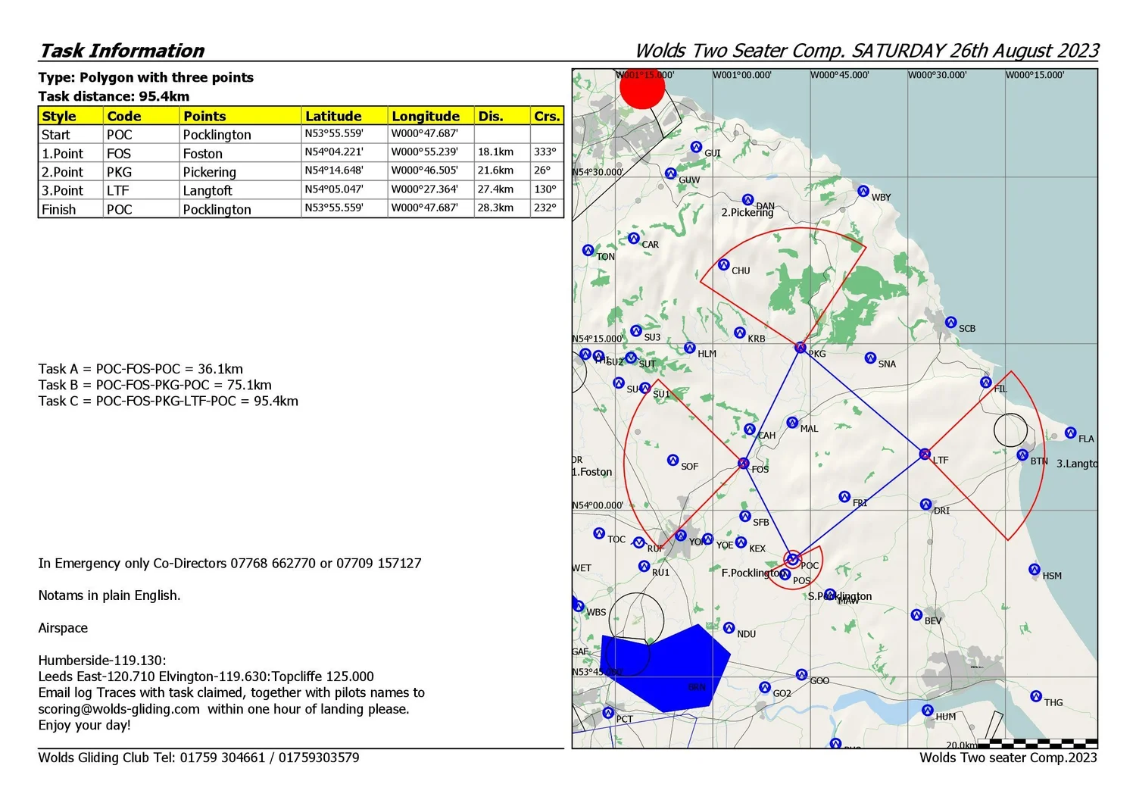
Task: Click the SCB waypoint icon
Action: 950,322
